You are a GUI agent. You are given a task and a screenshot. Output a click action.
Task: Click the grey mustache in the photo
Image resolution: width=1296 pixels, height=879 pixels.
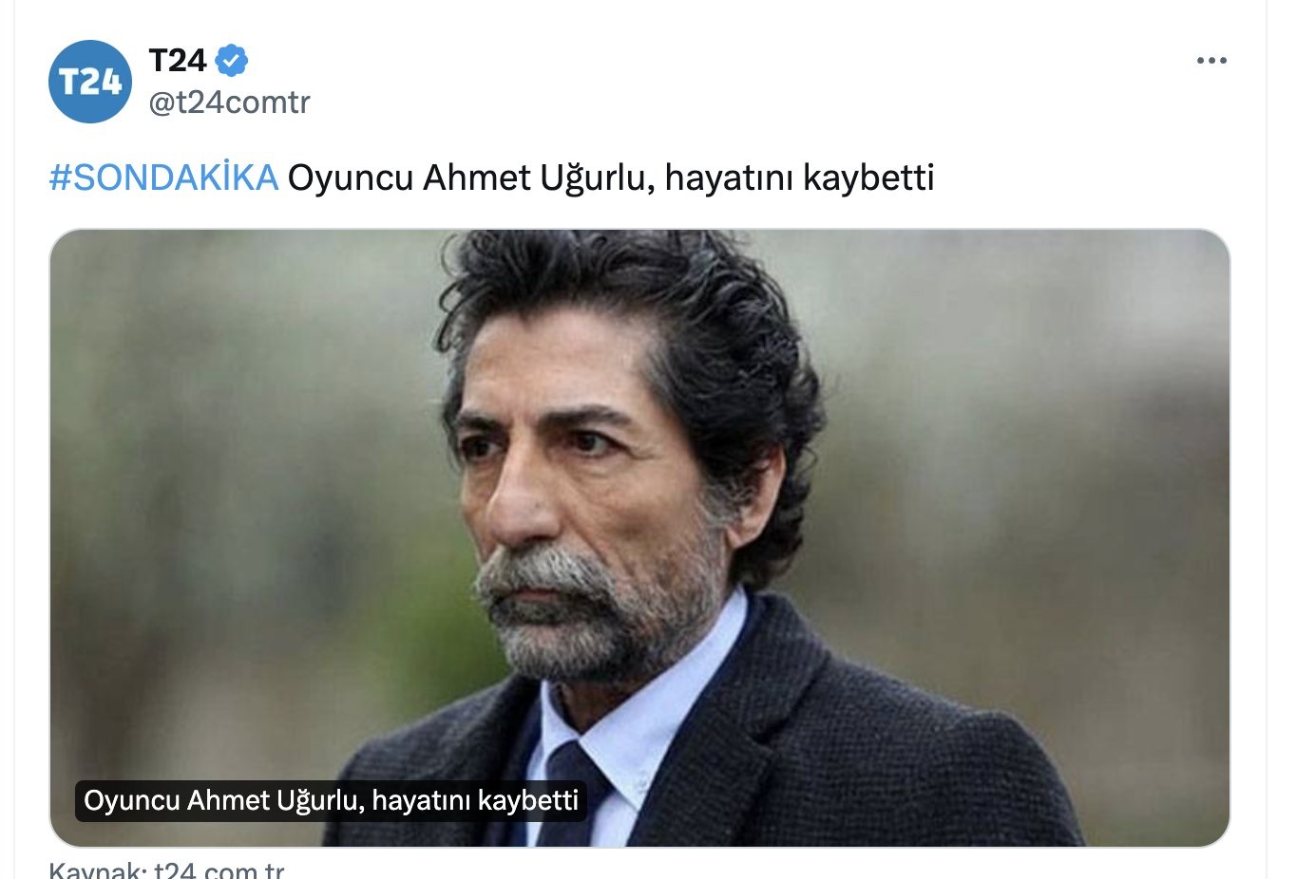tap(549, 574)
